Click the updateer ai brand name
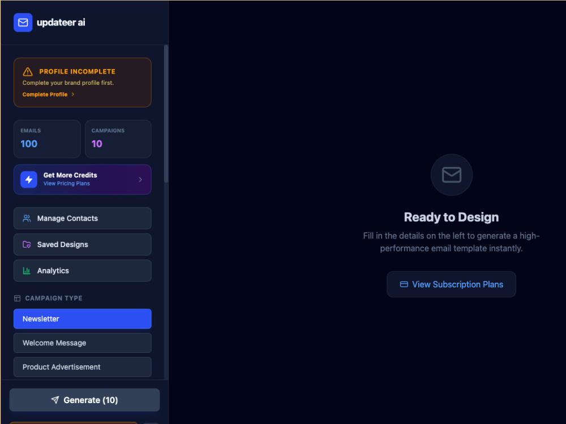 (x=61, y=23)
